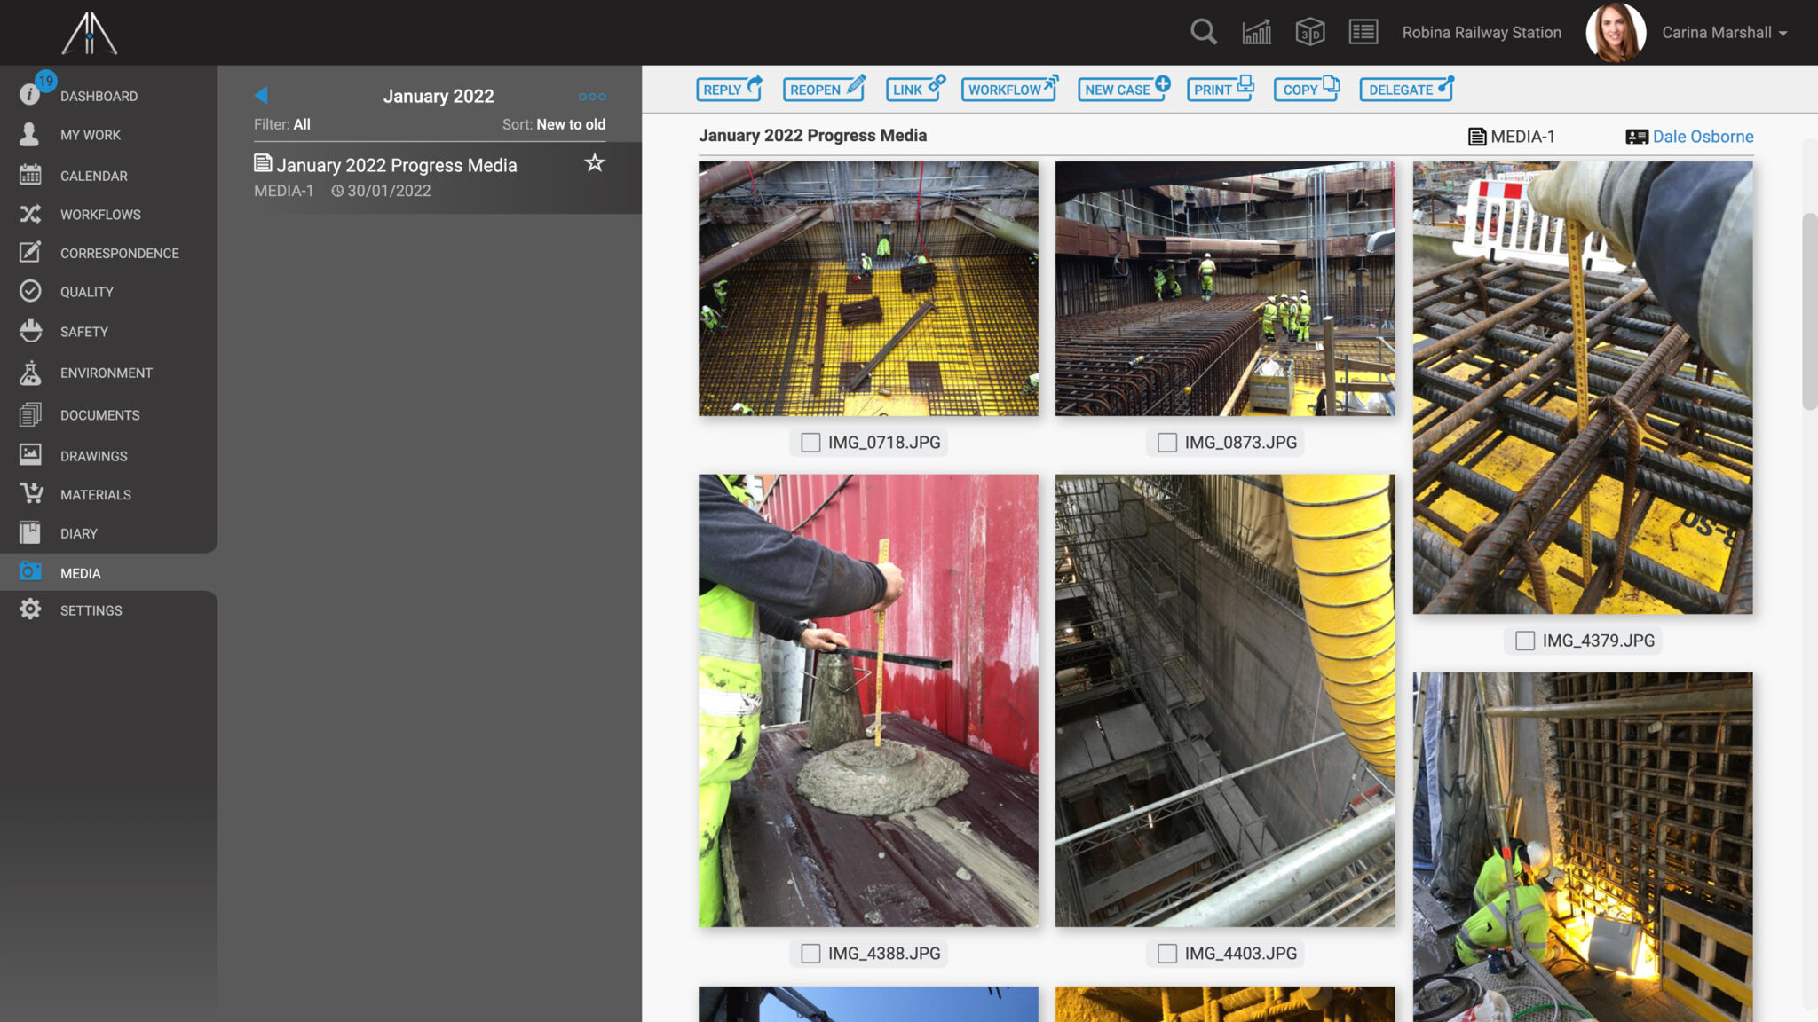Screen dimensions: 1818x1022
Task: Click the contact card icon beside Dale Osborne
Action: tap(1637, 137)
